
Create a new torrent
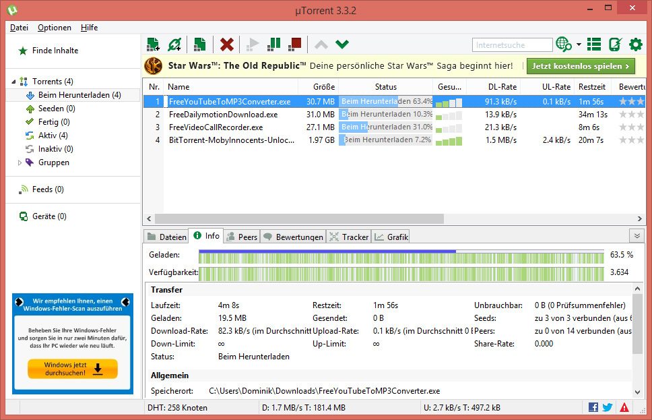coord(199,44)
